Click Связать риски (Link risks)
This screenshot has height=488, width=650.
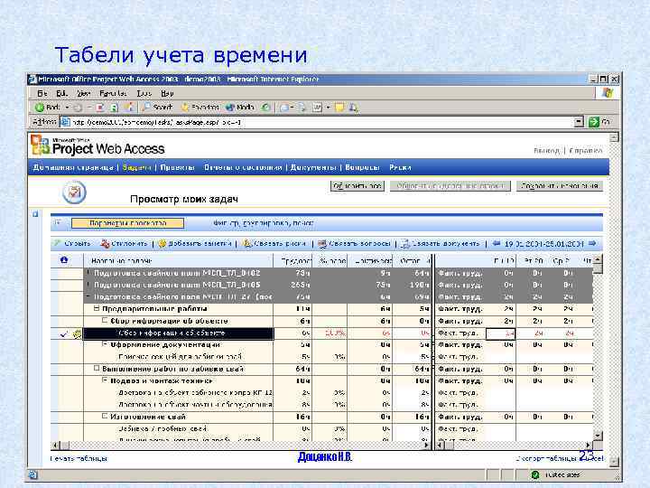[x=274, y=244]
